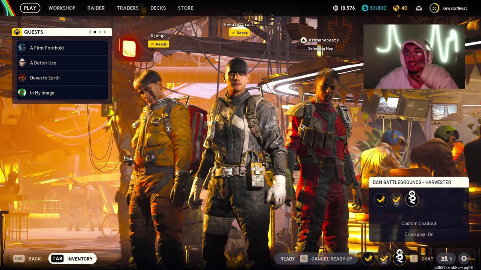Viewport: 481px width, 270px height.
Task: Go to previous quests page arrow
Action: point(90,32)
